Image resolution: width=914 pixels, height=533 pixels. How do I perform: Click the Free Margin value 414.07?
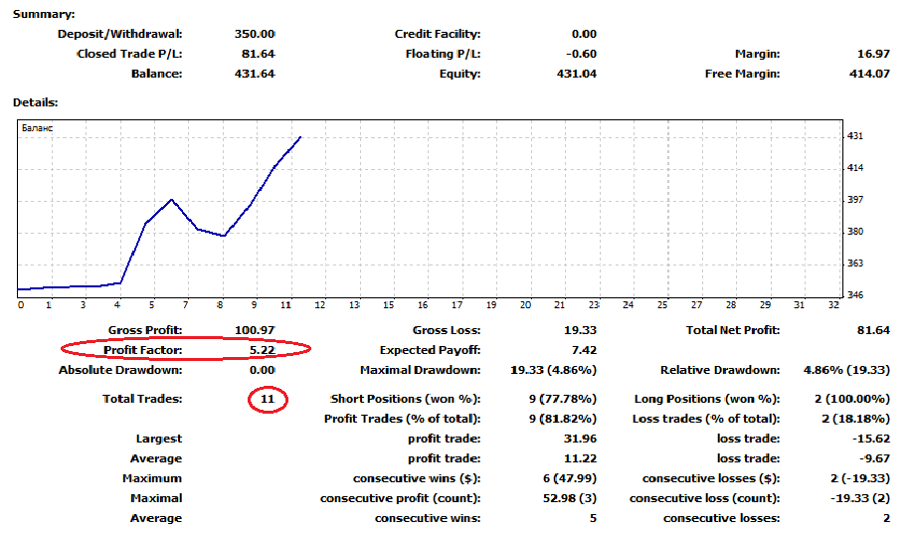pos(869,74)
